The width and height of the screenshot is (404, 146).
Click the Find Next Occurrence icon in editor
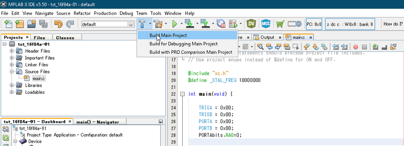click(278, 47)
